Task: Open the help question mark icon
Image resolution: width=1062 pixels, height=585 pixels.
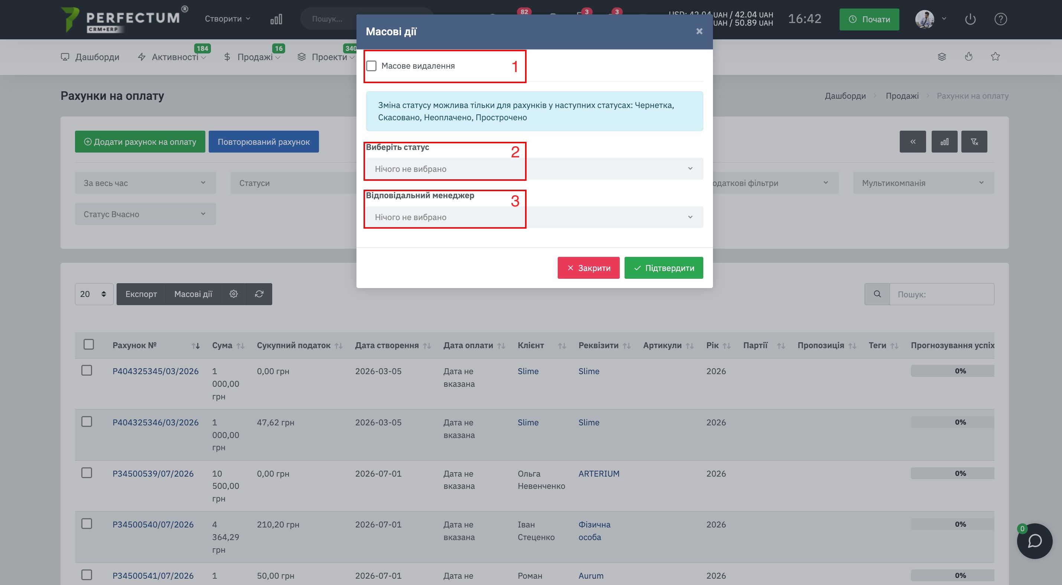Action: [1001, 19]
